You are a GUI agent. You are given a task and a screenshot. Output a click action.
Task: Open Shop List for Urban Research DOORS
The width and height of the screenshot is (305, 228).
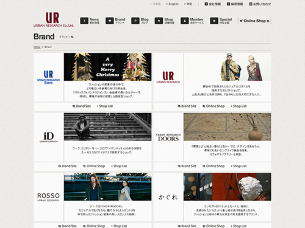tap(239, 166)
